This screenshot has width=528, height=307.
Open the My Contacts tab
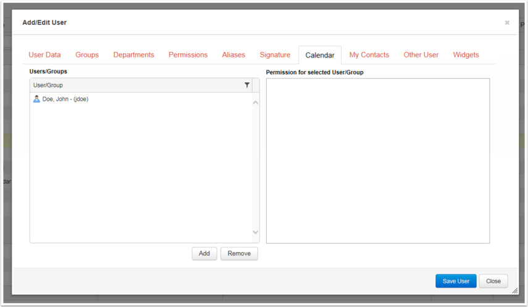click(369, 55)
